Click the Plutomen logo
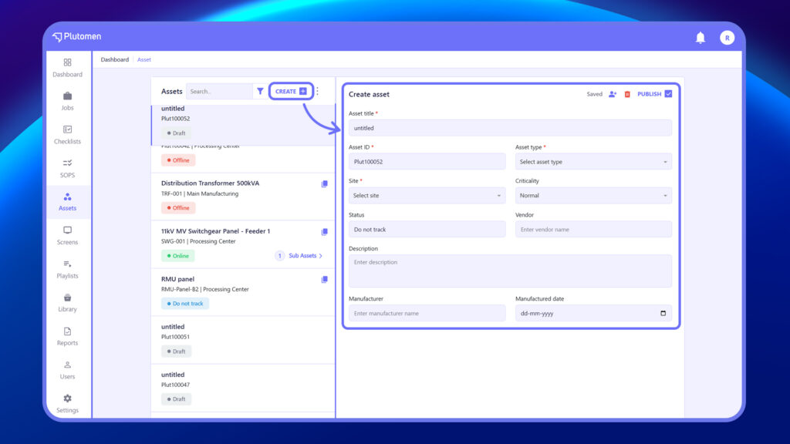 coord(76,37)
